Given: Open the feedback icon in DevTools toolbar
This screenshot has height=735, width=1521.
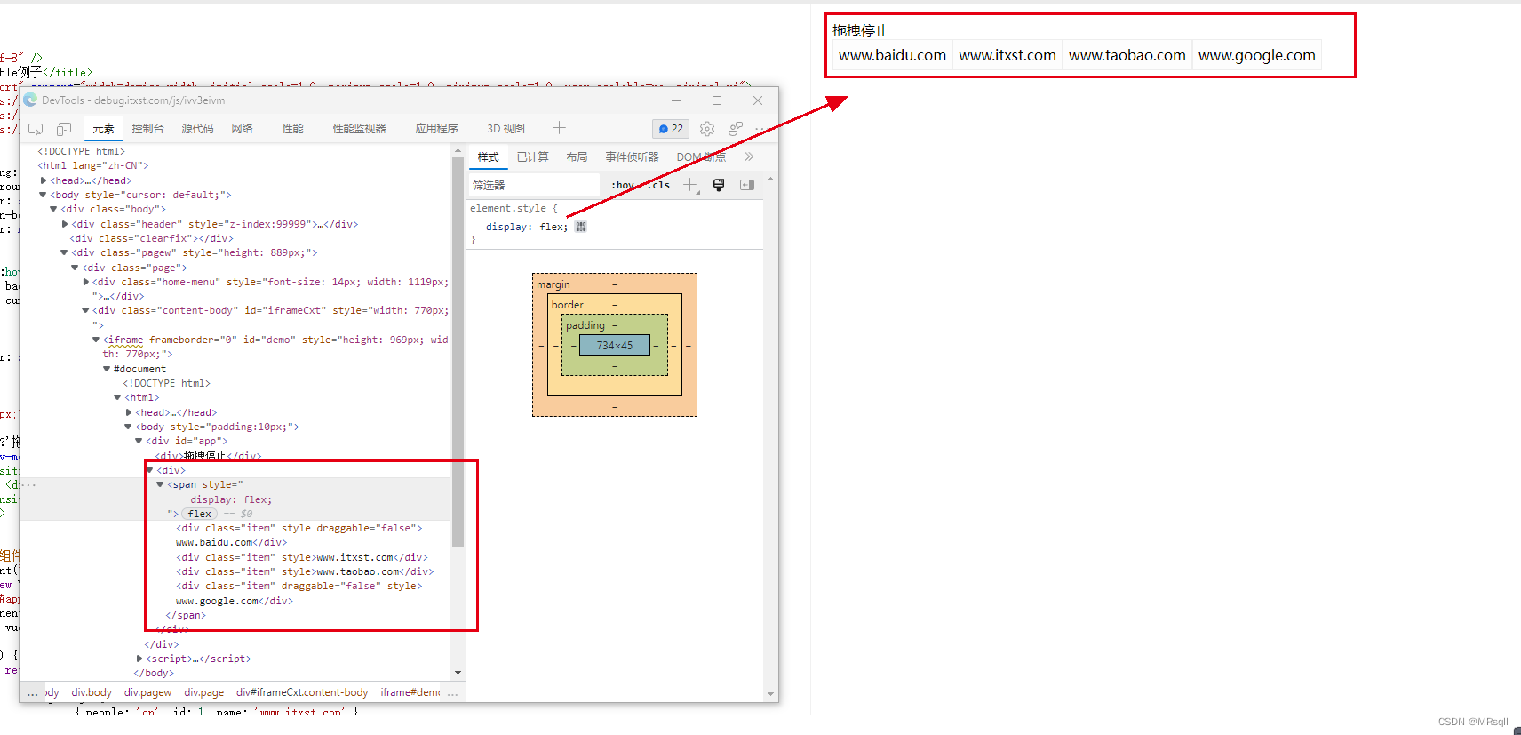Looking at the screenshot, I should [x=736, y=129].
